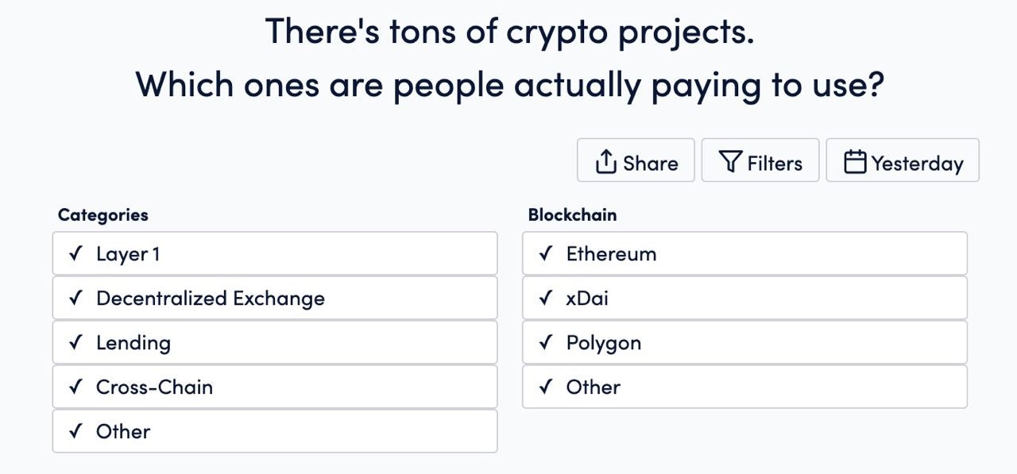Image resolution: width=1017 pixels, height=474 pixels.
Task: Uncheck the Other blockchain option
Action: pyautogui.click(x=744, y=387)
